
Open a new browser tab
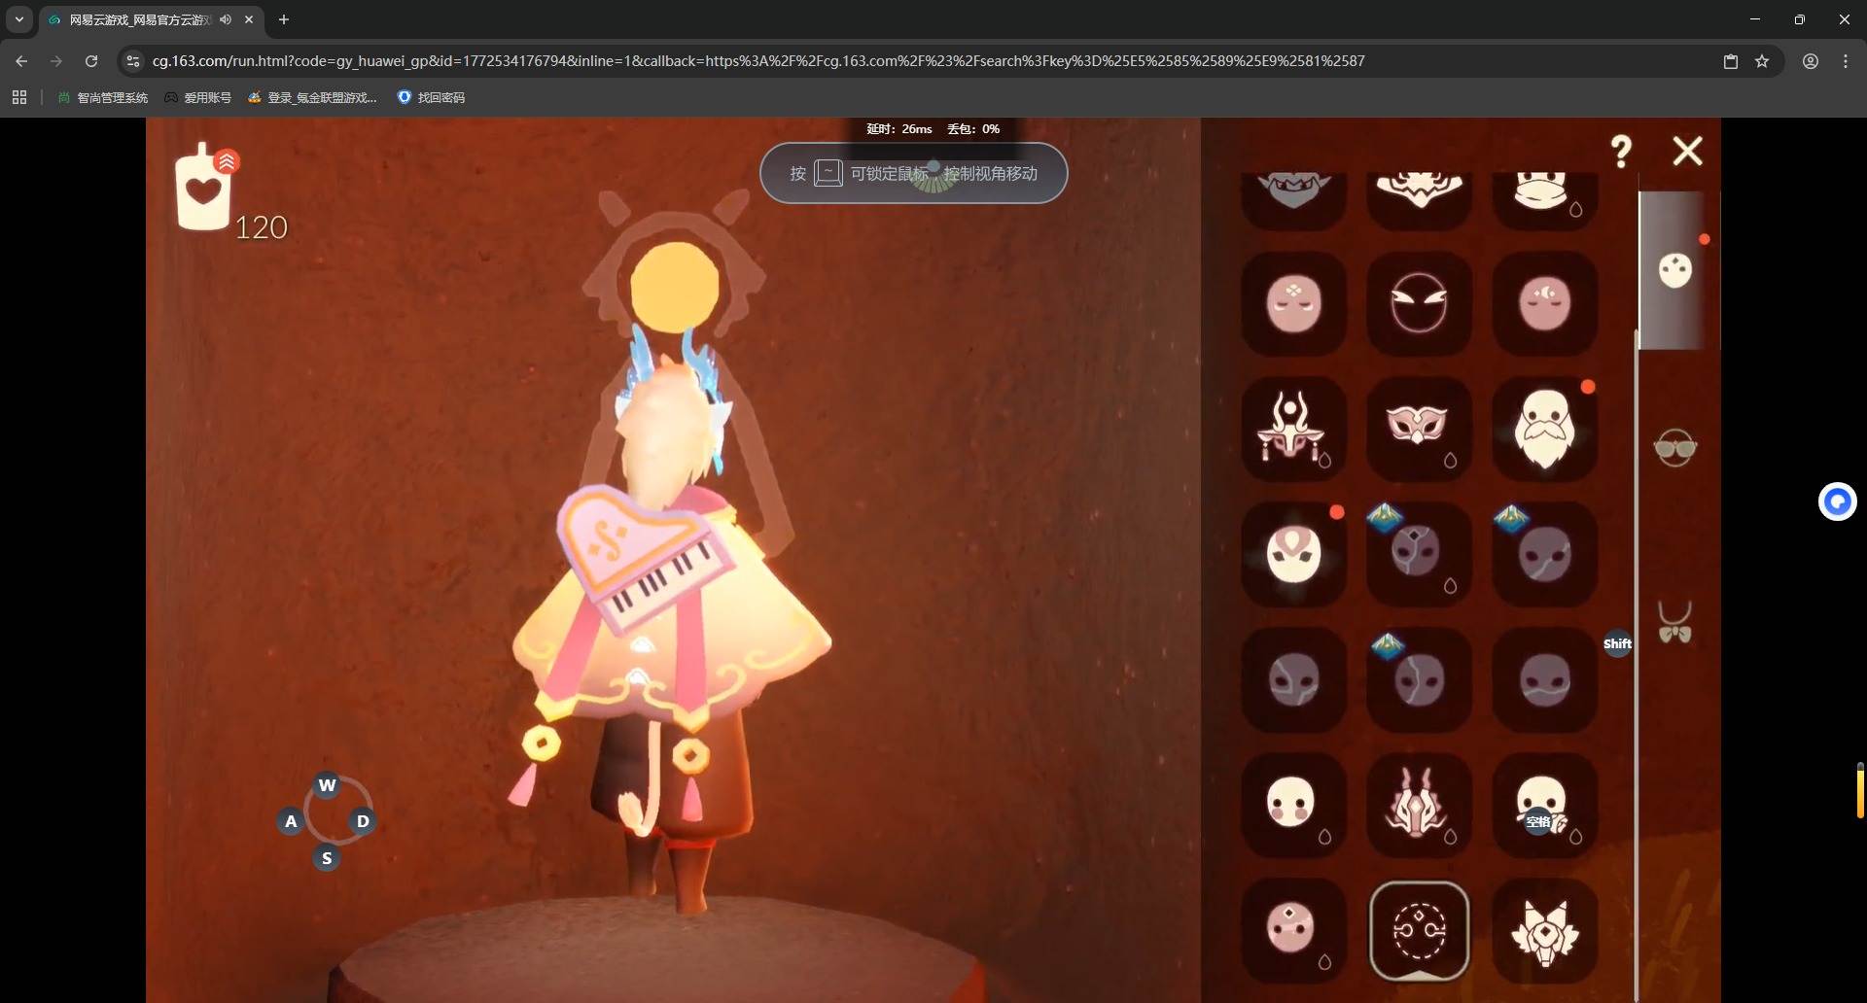click(x=284, y=19)
